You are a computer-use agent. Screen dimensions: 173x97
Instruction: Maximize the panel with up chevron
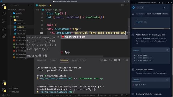(x=124, y=60)
